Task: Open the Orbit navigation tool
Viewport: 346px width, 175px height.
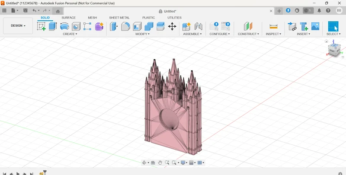Action: (144, 162)
